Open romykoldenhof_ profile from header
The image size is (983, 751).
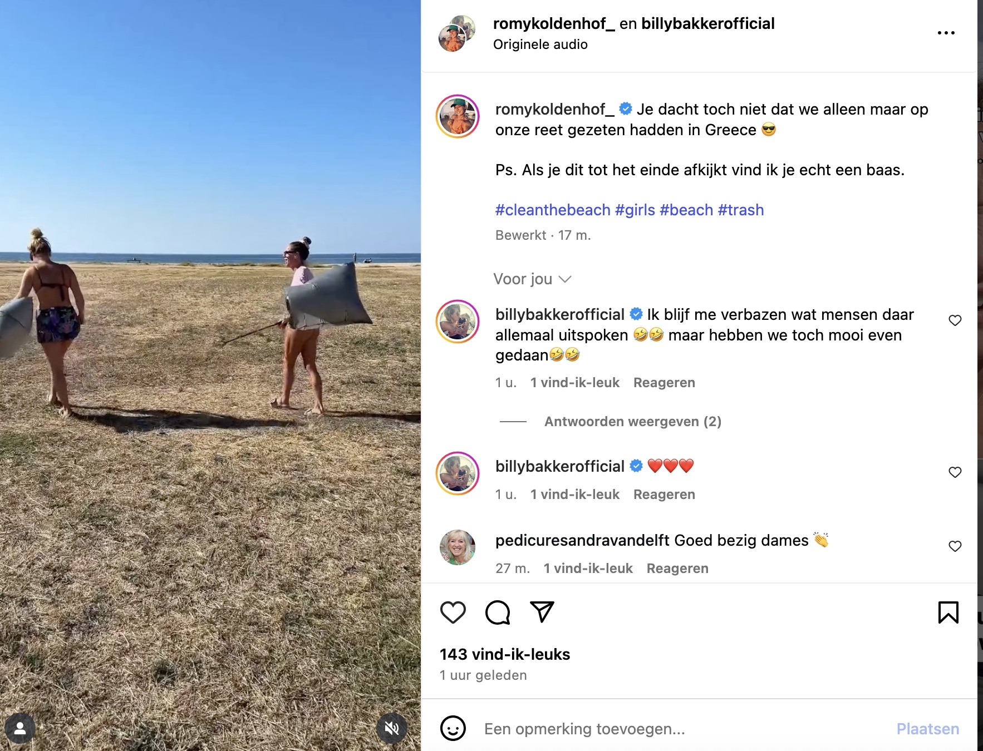click(x=554, y=24)
